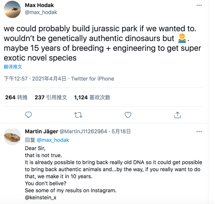This screenshot has height=204, width=215.
Task: Click Max Hodak's profile avatar
Action: [12, 9]
